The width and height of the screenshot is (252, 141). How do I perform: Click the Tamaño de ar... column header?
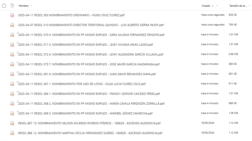(238, 6)
